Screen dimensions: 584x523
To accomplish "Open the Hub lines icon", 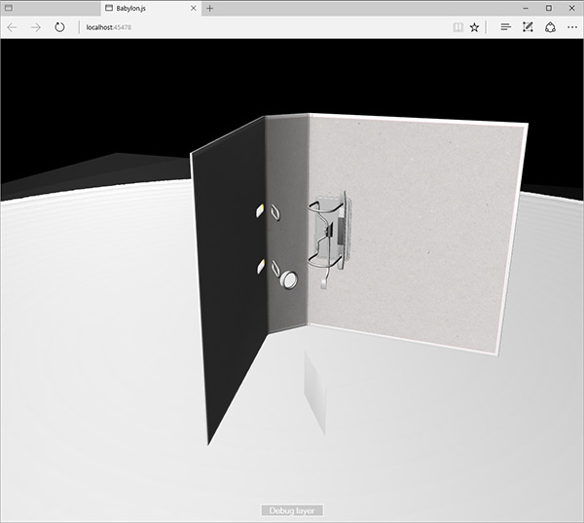I will (x=505, y=27).
